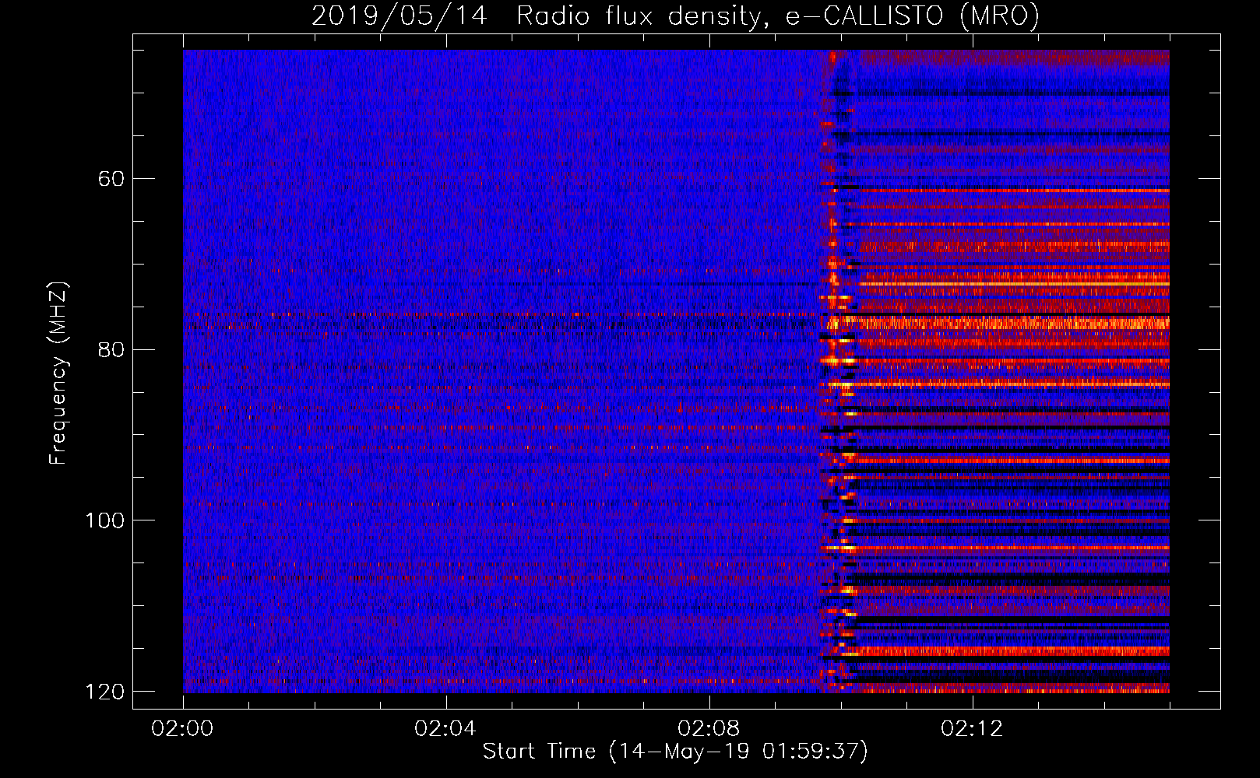The height and width of the screenshot is (778, 1260).
Task: Click the 'Start Time (14-May-19 01:59:37)' label
Action: pyautogui.click(x=675, y=752)
